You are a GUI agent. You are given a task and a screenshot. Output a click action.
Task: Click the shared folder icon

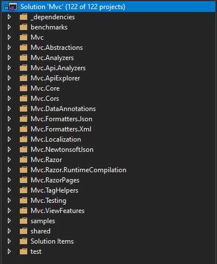pyautogui.click(x=23, y=231)
